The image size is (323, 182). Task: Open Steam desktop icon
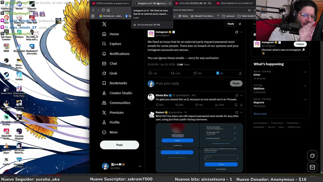[x=6, y=76]
